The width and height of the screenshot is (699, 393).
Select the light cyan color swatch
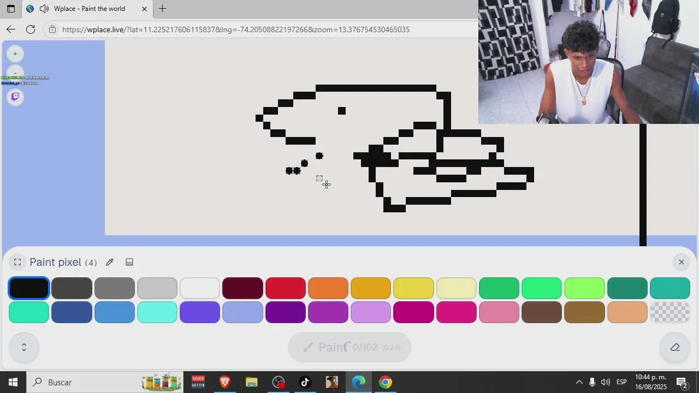point(157,312)
